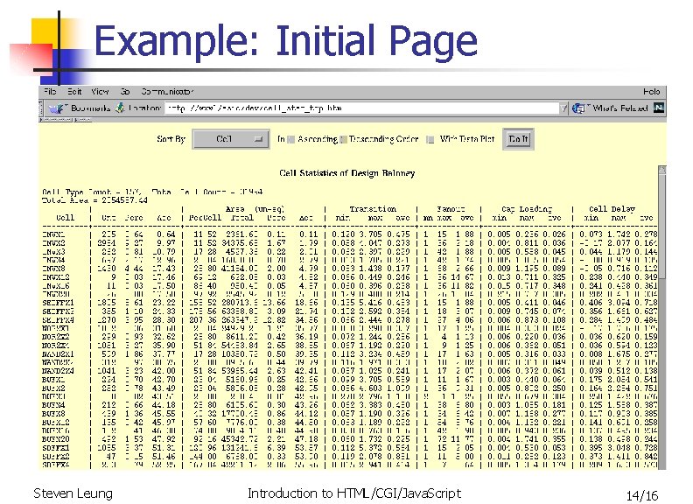Click the Fanout column header
Viewport: 693px width, 504px height.
click(x=451, y=208)
